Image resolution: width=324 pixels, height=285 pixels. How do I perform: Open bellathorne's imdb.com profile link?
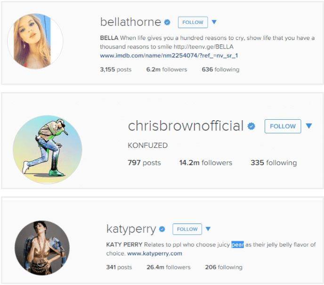tap(169, 55)
